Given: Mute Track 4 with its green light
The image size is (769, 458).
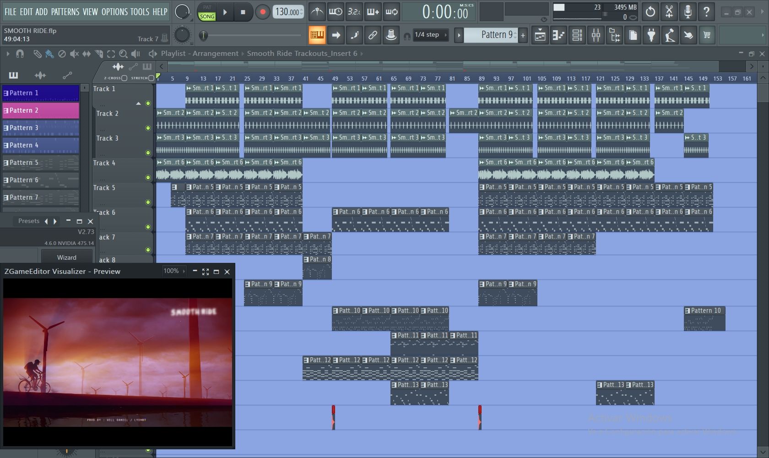Looking at the screenshot, I should point(148,177).
